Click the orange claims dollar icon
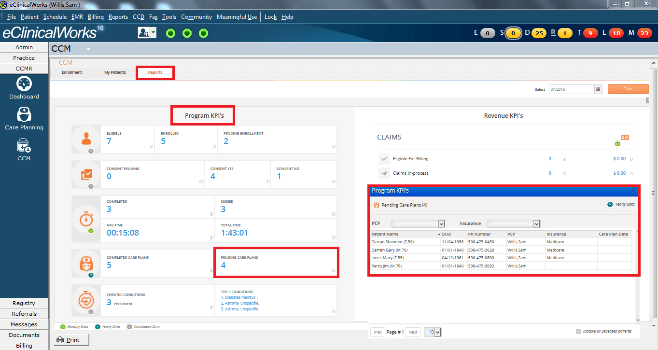The image size is (658, 350). point(625,137)
